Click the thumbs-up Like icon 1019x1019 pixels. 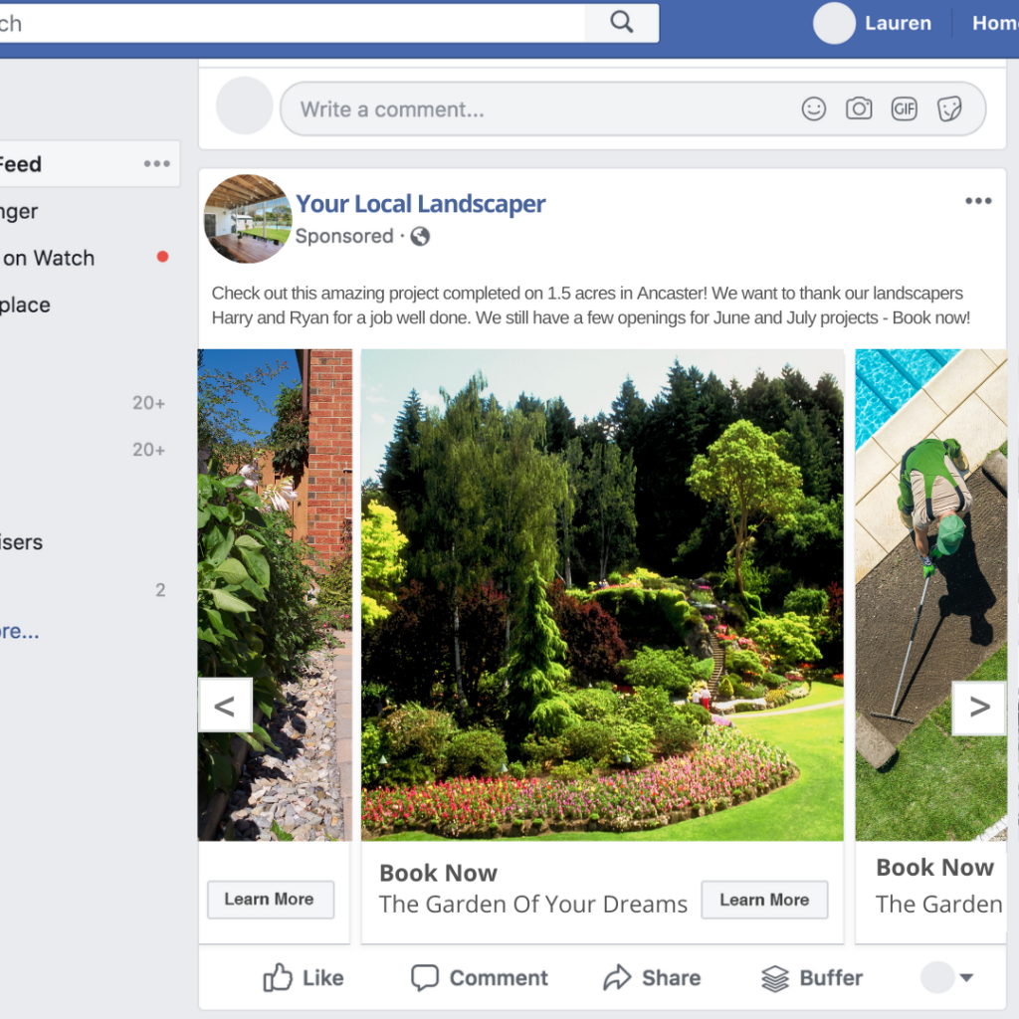[278, 977]
